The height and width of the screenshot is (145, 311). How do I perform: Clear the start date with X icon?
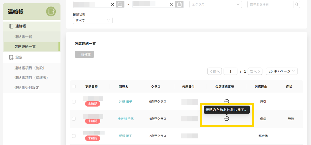[112, 4]
